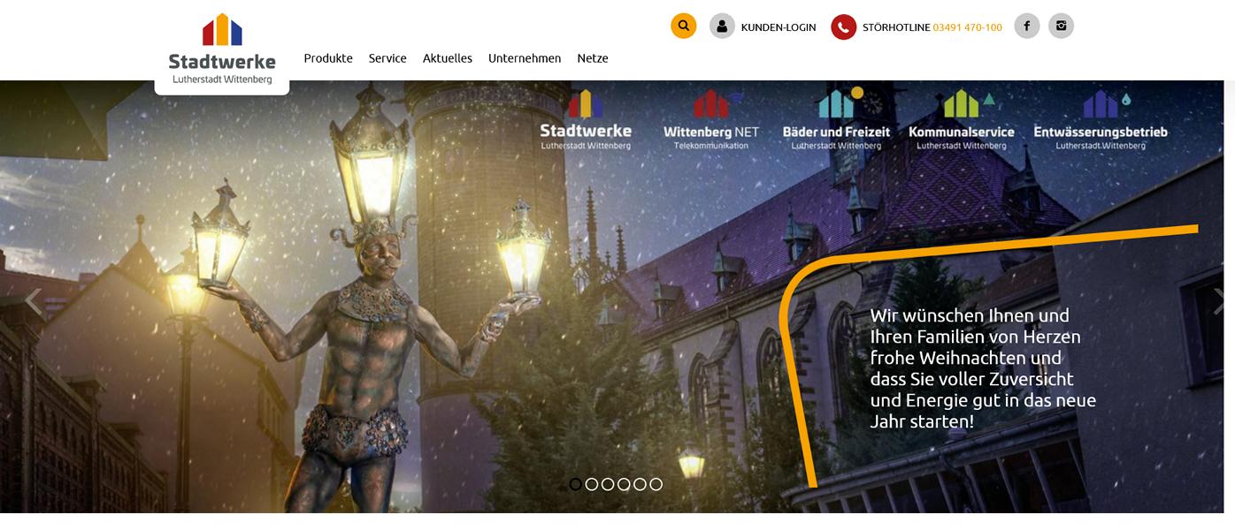Open the Unternehmen menu item
Viewport: 1235px width, 530px height.
point(525,58)
